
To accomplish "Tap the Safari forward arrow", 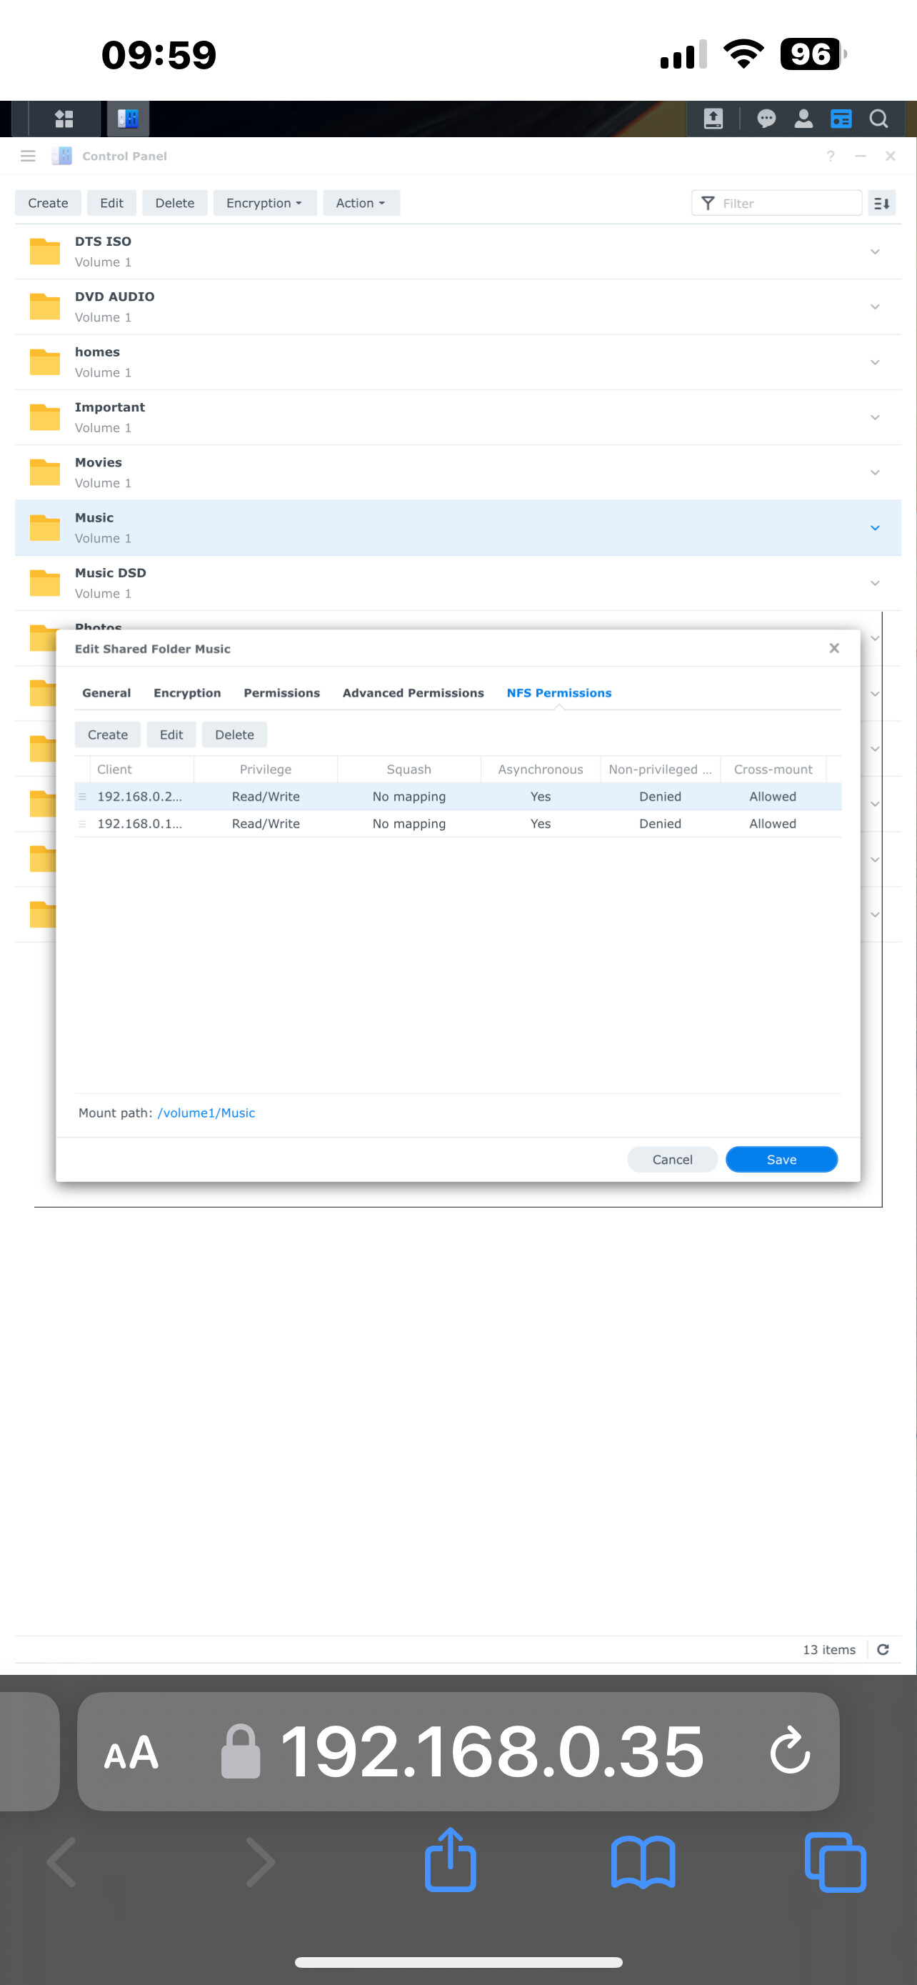I will coord(260,1863).
